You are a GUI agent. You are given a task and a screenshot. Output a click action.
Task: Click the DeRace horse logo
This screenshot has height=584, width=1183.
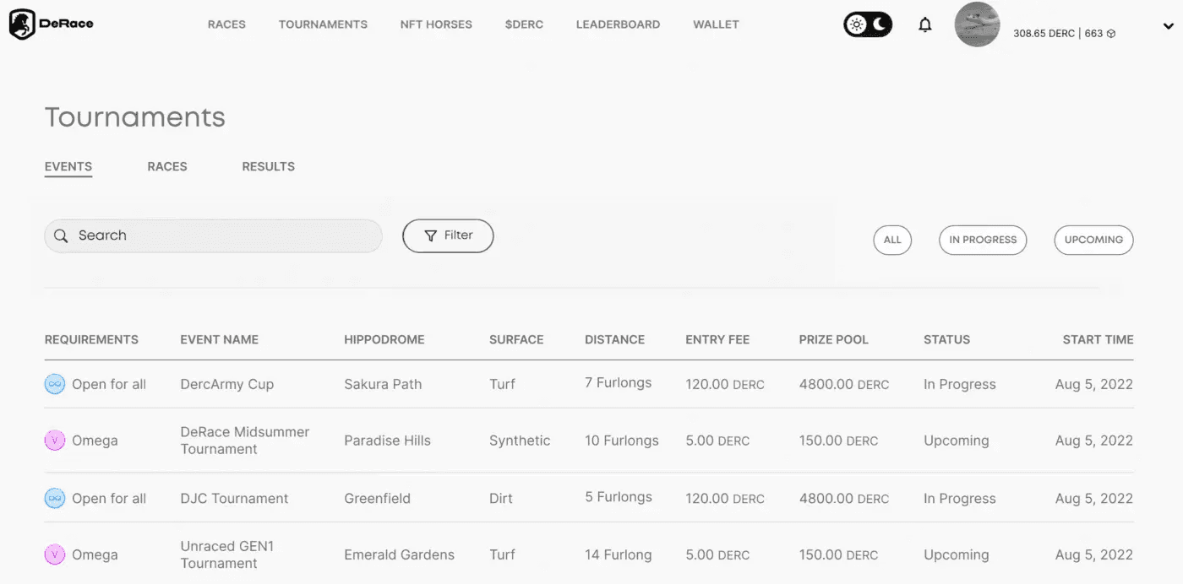tap(23, 24)
